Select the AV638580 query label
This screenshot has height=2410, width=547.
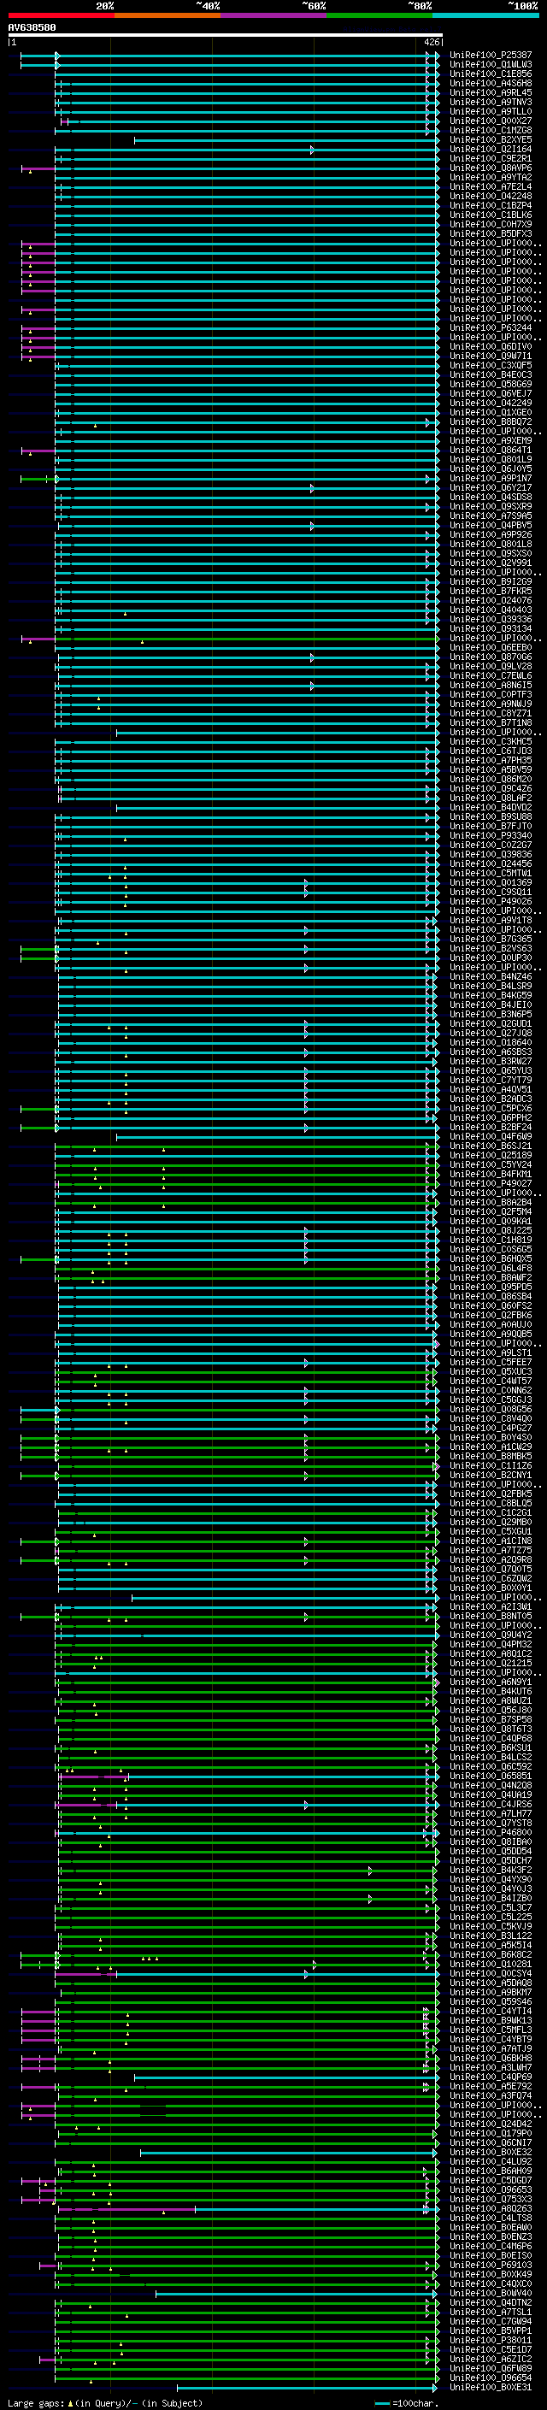32,28
